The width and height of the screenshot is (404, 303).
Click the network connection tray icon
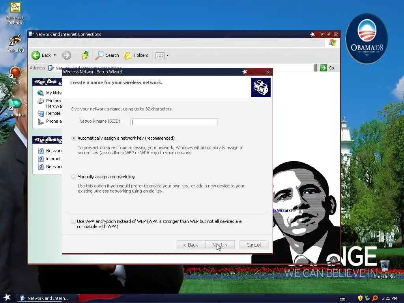pyautogui.click(x=367, y=298)
